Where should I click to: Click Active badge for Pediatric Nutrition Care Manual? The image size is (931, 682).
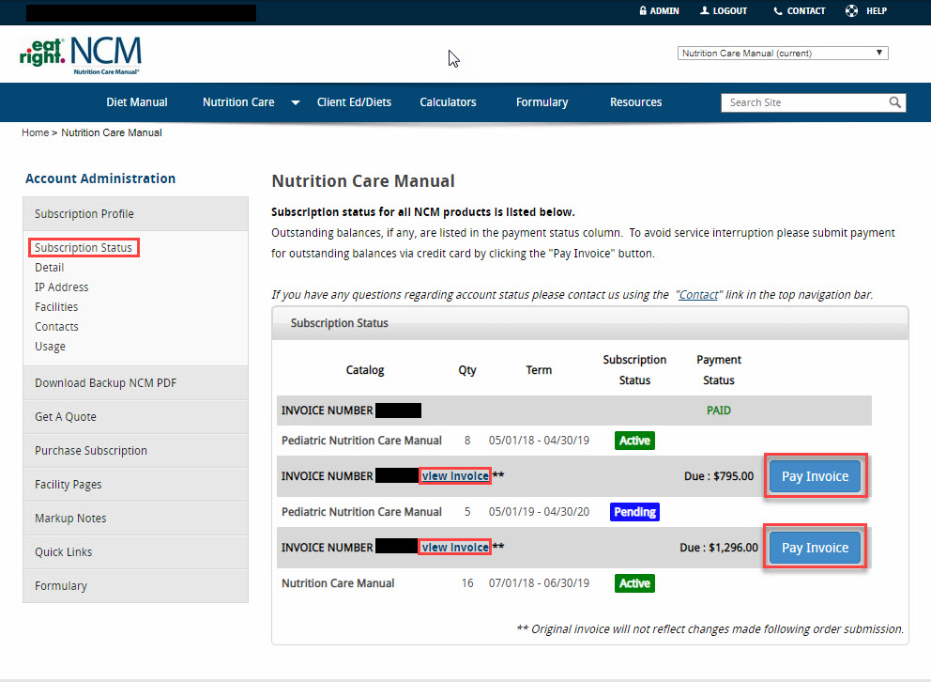click(634, 441)
